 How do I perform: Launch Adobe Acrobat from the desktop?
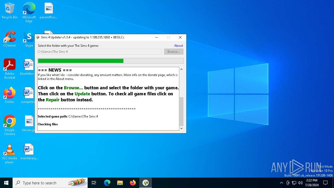click(x=10, y=69)
